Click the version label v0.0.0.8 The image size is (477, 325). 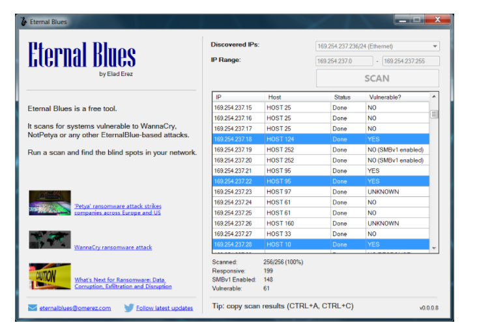click(x=429, y=307)
